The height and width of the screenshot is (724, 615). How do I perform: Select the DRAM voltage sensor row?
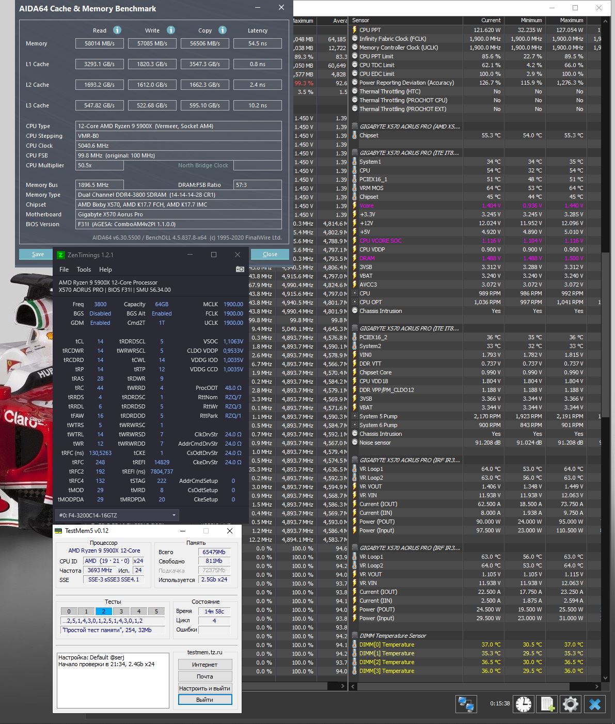pyautogui.click(x=474, y=258)
